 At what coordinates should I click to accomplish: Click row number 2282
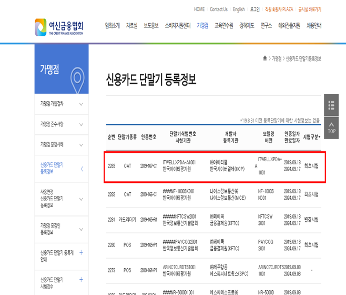click(111, 194)
